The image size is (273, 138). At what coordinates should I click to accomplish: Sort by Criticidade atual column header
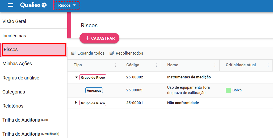pyautogui.click(x=241, y=65)
